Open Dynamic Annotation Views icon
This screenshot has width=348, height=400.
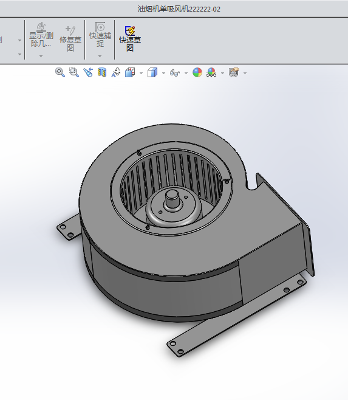[x=116, y=72]
